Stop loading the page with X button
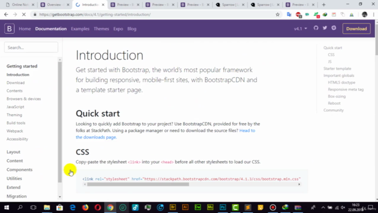 pyautogui.click(x=24, y=14)
